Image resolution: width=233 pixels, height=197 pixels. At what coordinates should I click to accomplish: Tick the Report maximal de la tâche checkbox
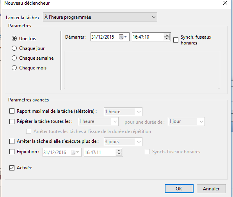coord(12,111)
